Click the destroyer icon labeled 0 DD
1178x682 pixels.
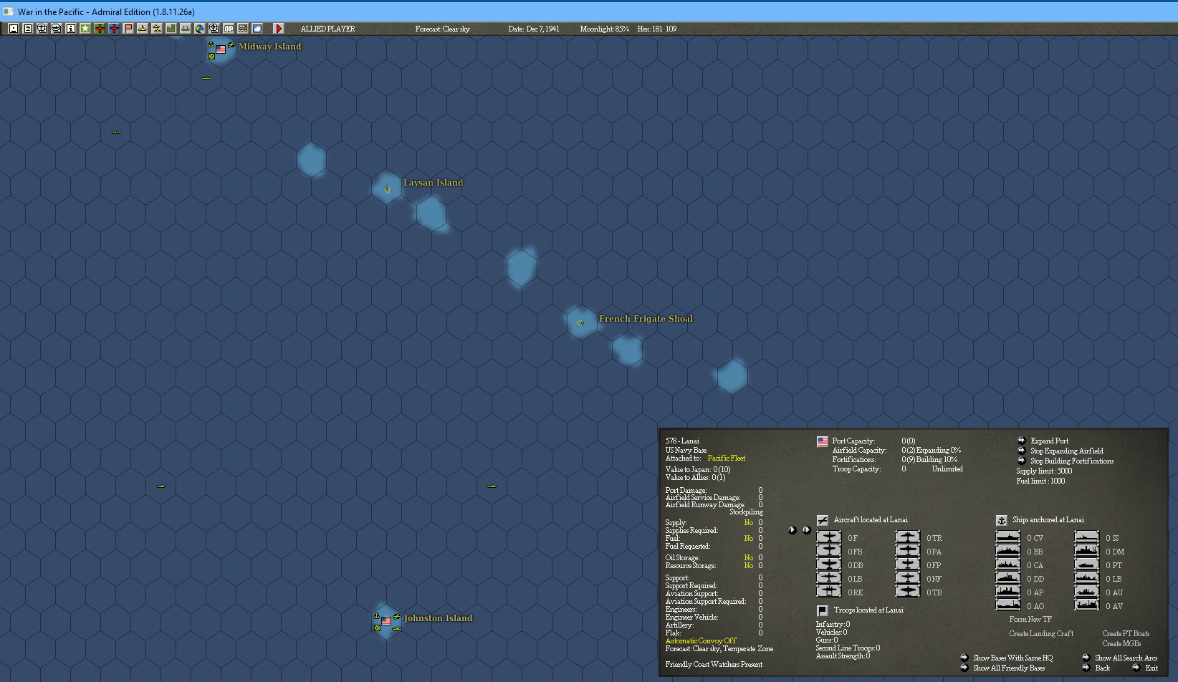pyautogui.click(x=1008, y=578)
